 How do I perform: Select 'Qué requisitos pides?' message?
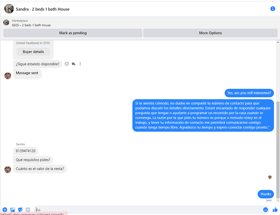(33, 160)
